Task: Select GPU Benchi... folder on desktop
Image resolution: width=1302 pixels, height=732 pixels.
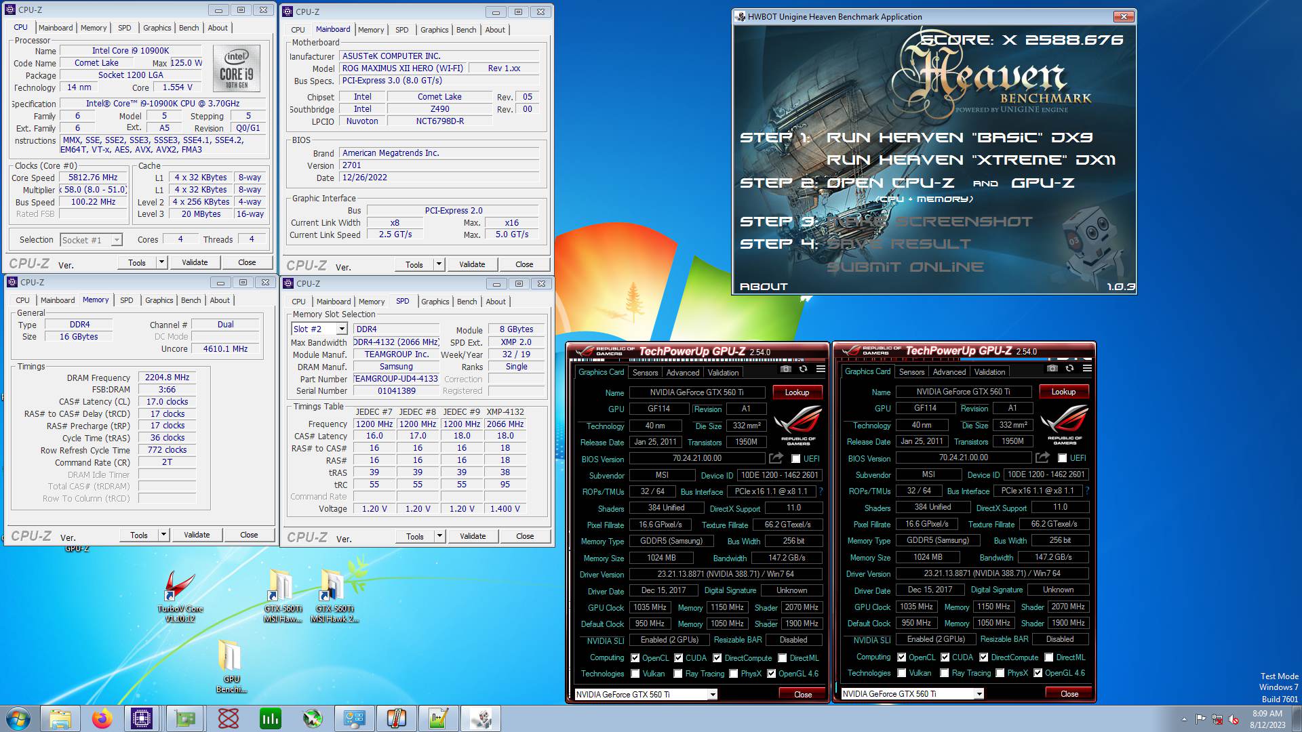Action: (x=231, y=666)
